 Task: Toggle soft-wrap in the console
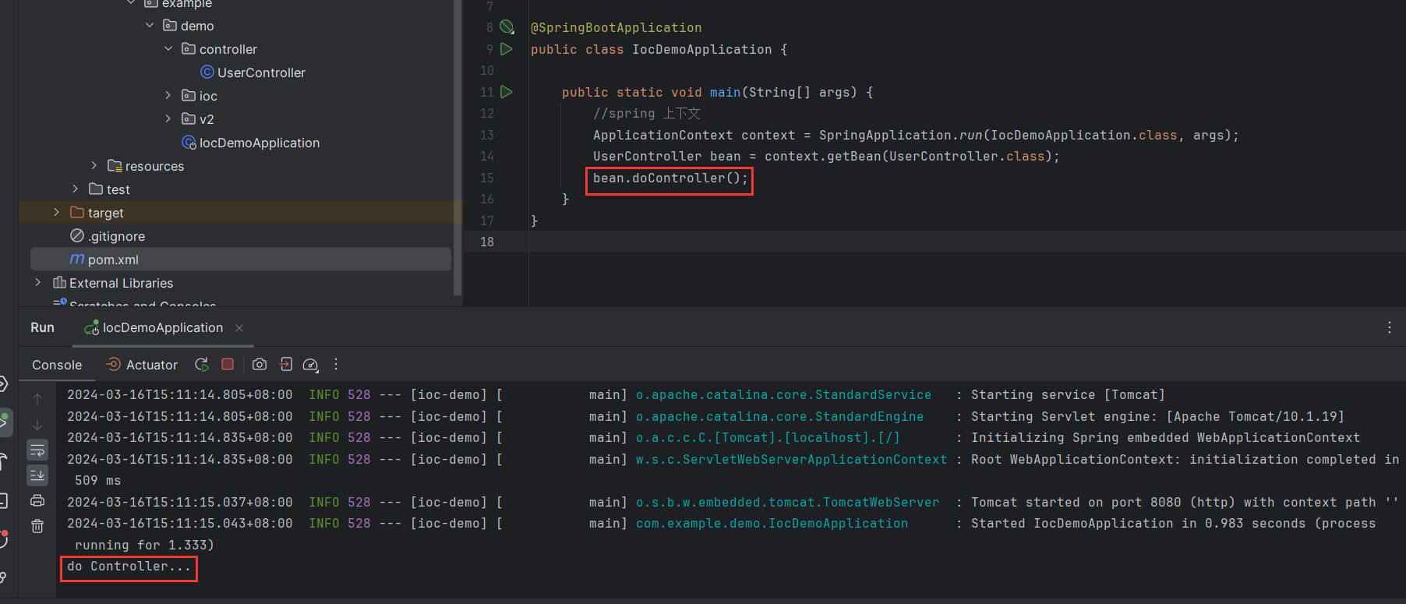37,450
